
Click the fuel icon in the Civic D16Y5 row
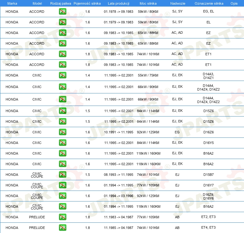pos(62,143)
